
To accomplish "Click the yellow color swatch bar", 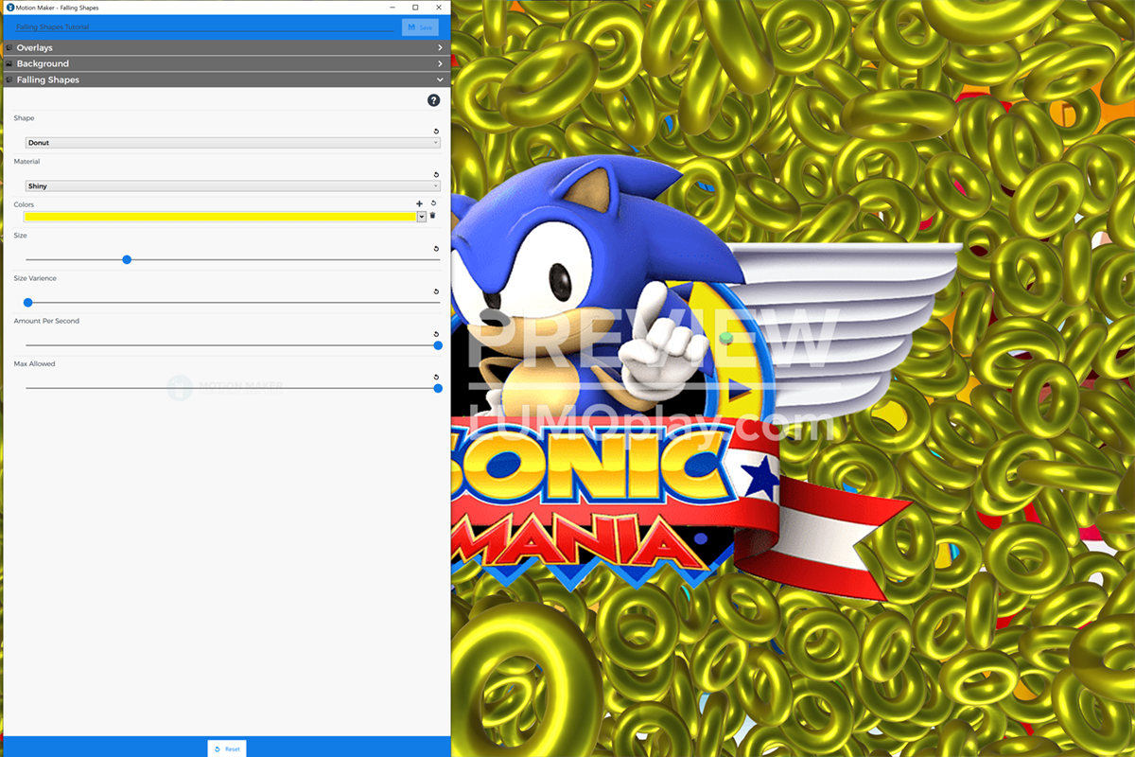I will [x=219, y=217].
